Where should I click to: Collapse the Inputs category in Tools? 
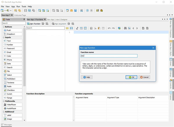coord(4,37)
